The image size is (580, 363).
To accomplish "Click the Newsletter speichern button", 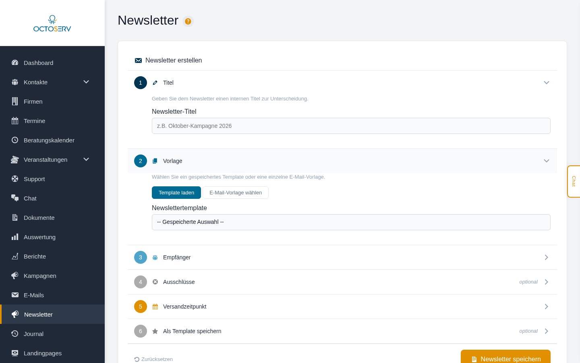I will (x=505, y=357).
